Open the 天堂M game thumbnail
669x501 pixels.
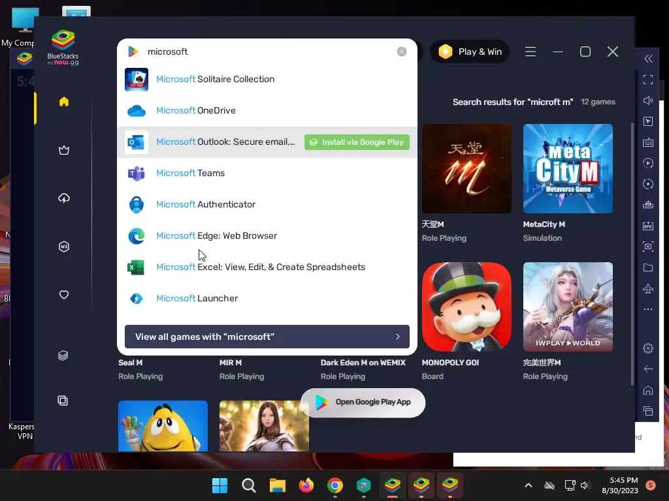coord(466,169)
